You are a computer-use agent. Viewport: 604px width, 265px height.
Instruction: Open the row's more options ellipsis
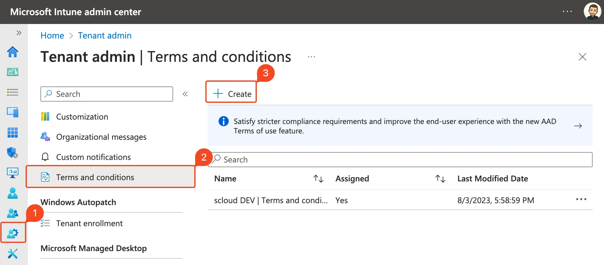[581, 199]
